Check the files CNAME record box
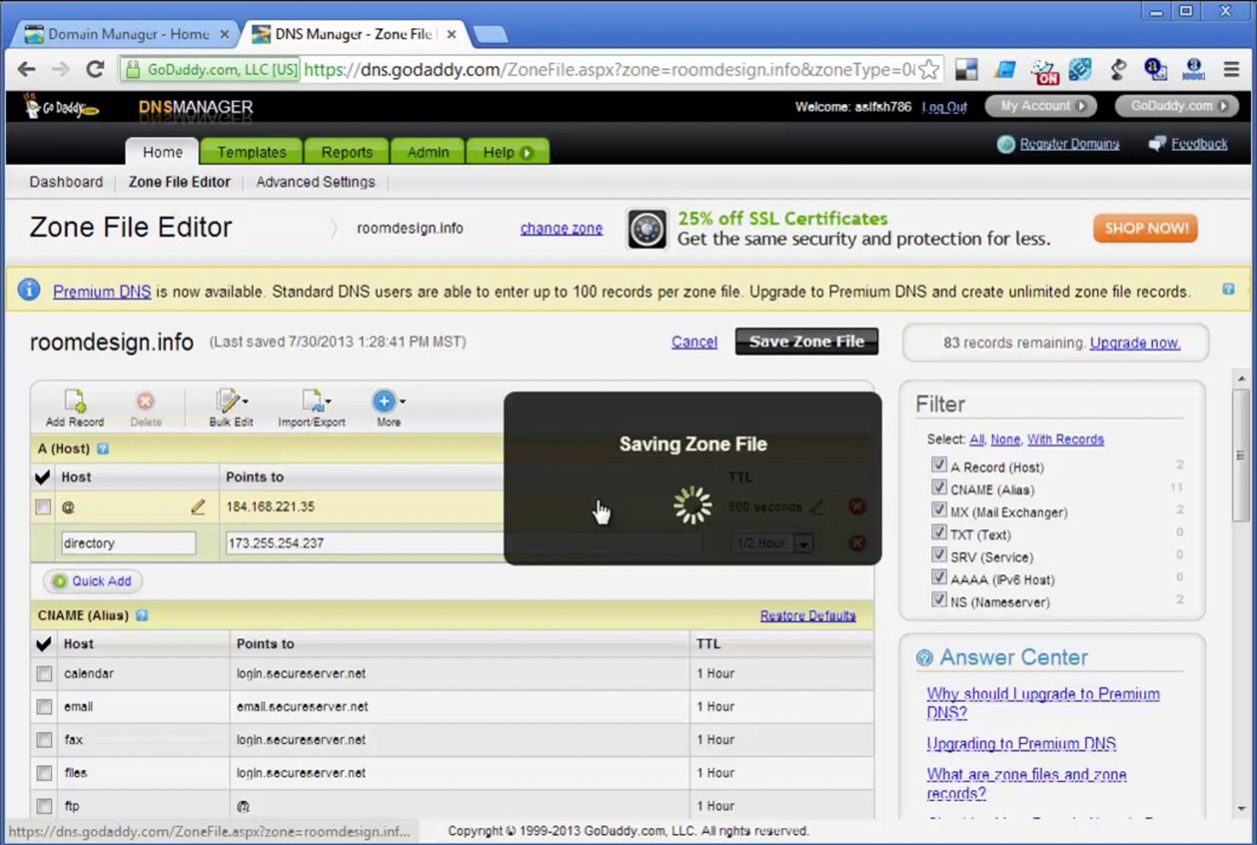The height and width of the screenshot is (845, 1257). (x=44, y=773)
